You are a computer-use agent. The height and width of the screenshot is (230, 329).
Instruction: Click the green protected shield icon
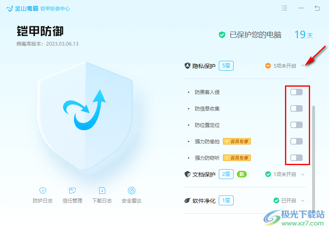(x=222, y=35)
